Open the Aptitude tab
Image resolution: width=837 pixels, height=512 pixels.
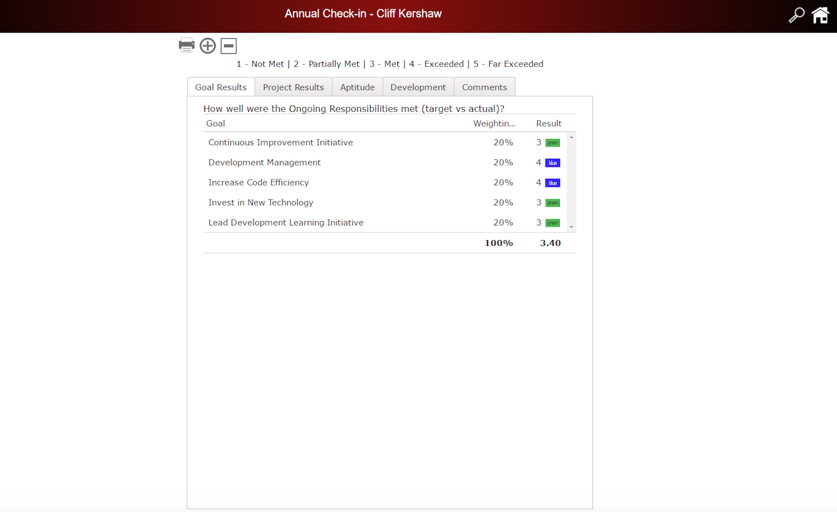pos(357,87)
